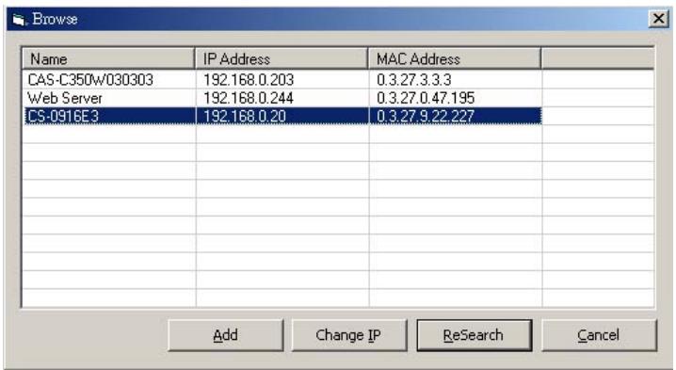Click MAC address 0.3.27.0.47.195
676x370 pixels.
(426, 98)
